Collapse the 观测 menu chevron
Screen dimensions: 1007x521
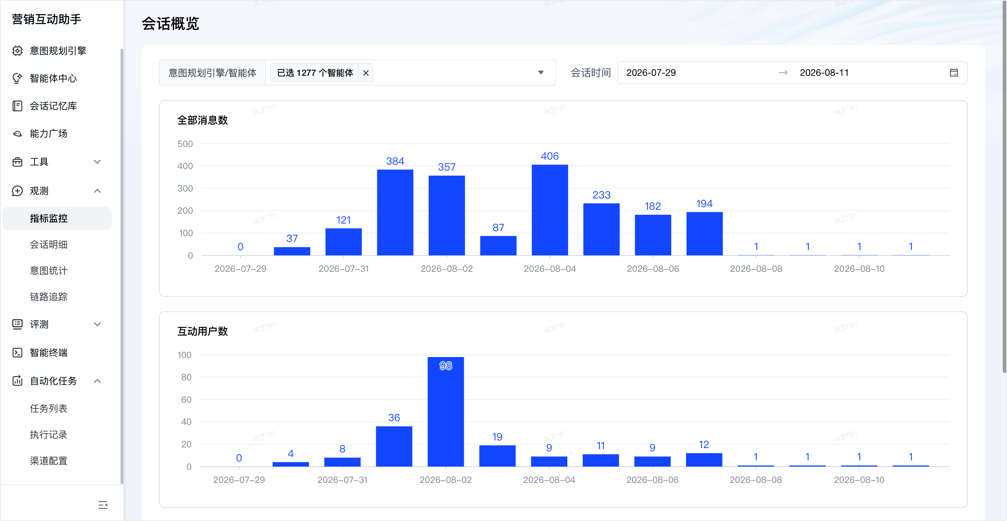[97, 191]
